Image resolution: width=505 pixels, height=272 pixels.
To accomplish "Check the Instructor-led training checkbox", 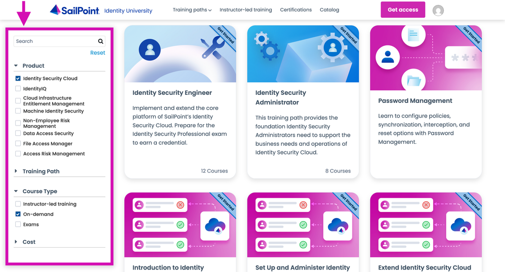I will (x=18, y=204).
